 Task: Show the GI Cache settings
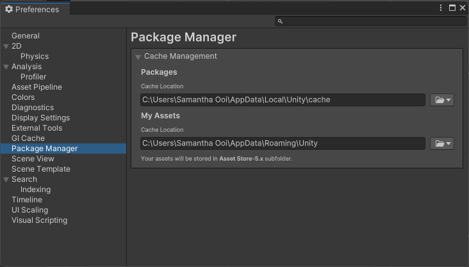pos(28,138)
